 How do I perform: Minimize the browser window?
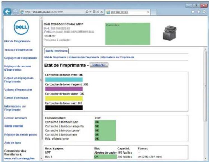189,6
